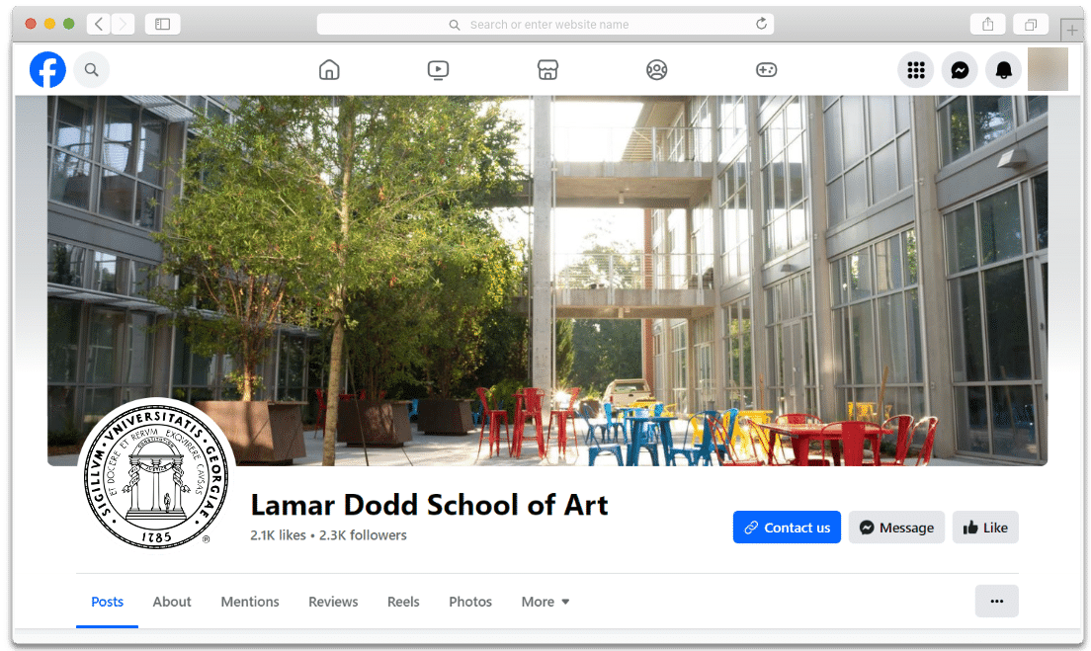Switch to the About tab

click(x=172, y=602)
